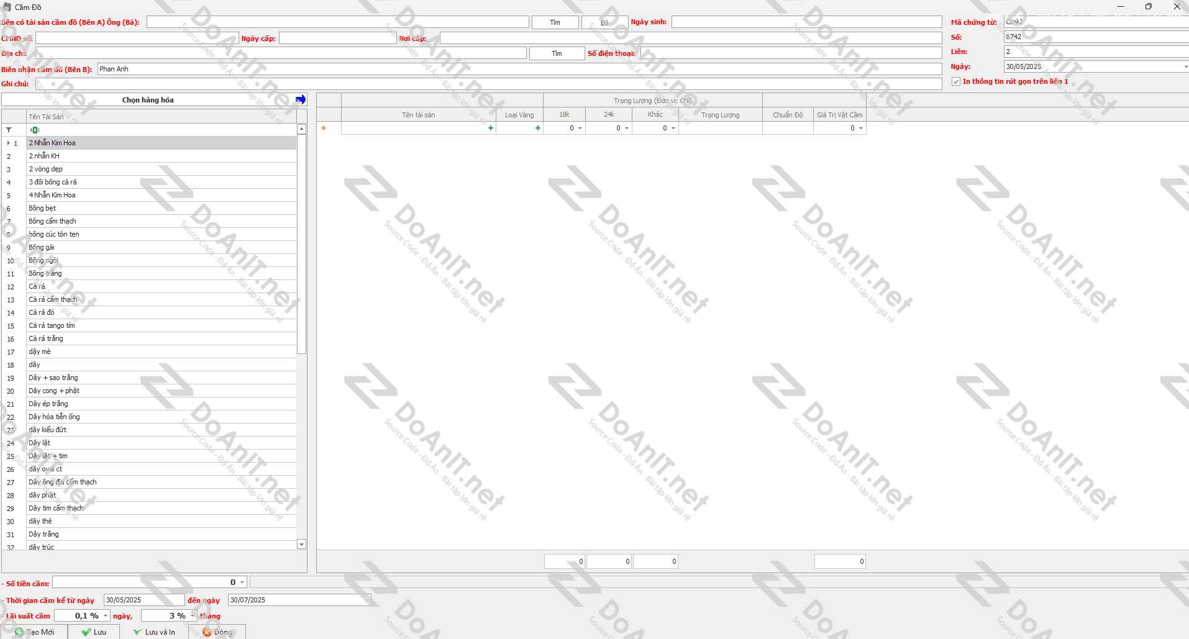Click the funnel filter icon in asset list
1189x639 pixels.
coord(9,130)
